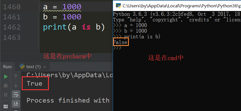Click the Stop process square icon

click(x=6, y=86)
